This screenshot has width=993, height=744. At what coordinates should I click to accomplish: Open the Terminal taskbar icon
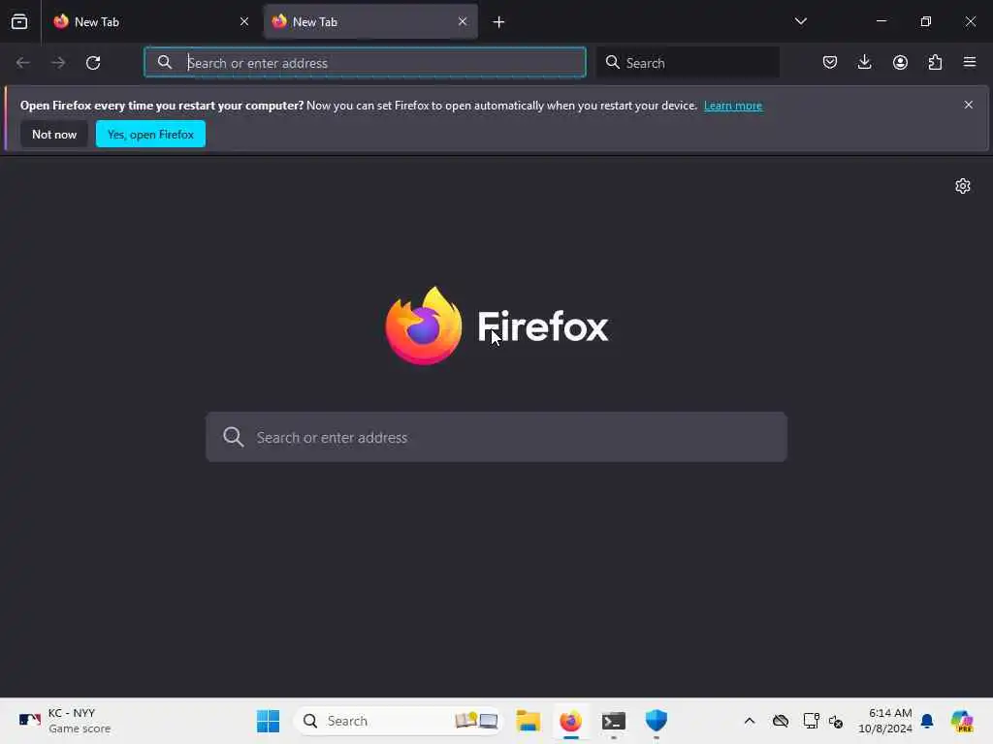click(614, 721)
